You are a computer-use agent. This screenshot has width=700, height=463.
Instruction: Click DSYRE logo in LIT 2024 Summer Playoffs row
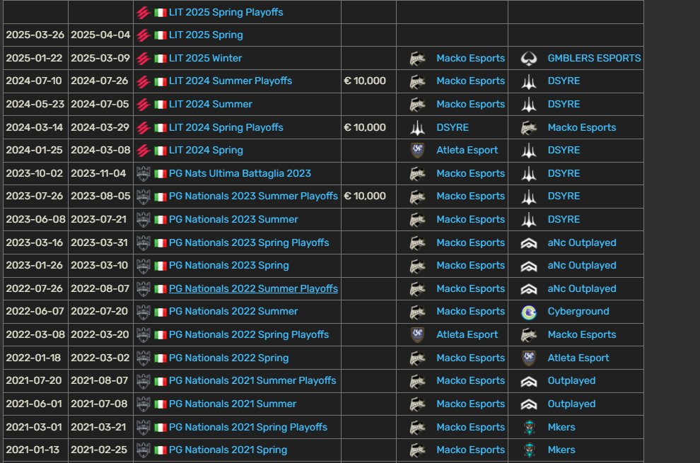pyautogui.click(x=529, y=81)
